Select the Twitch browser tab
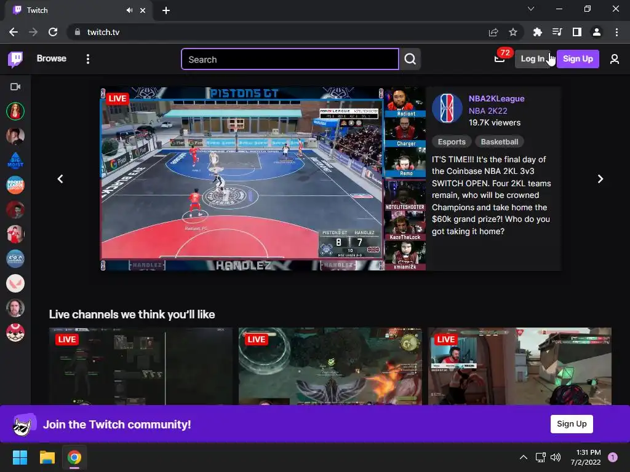 tap(79, 11)
